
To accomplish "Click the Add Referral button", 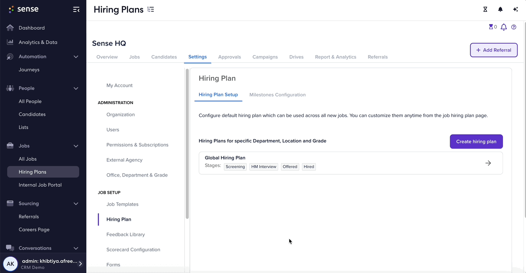I will click(494, 50).
